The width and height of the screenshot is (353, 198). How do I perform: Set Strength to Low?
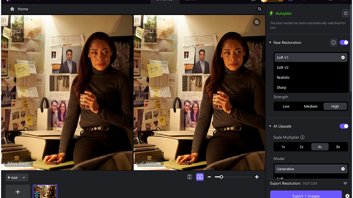286,106
